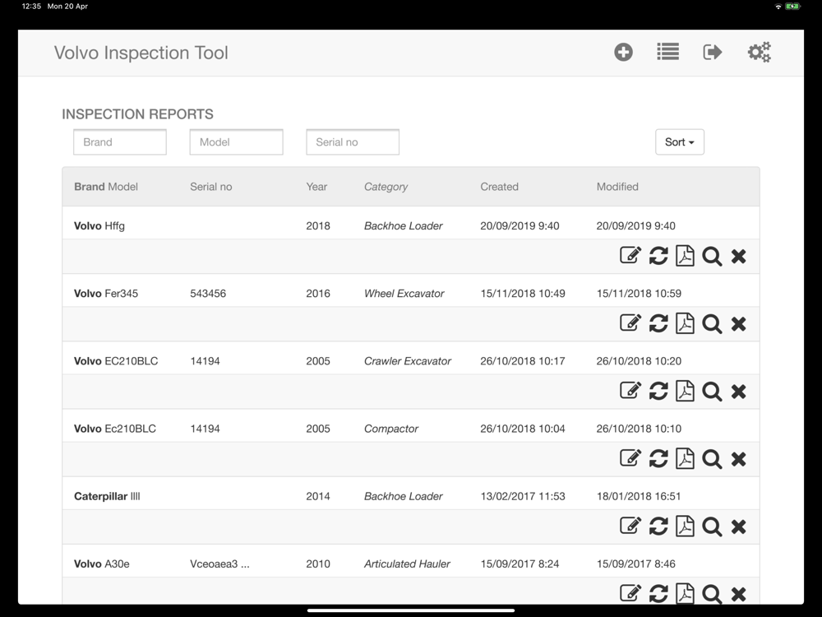View the Caterpillar report with magnifier
The height and width of the screenshot is (617, 822).
(x=712, y=527)
